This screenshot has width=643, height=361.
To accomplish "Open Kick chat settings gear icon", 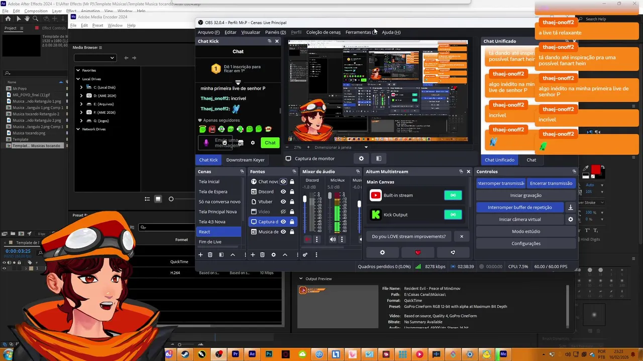I will (x=253, y=143).
